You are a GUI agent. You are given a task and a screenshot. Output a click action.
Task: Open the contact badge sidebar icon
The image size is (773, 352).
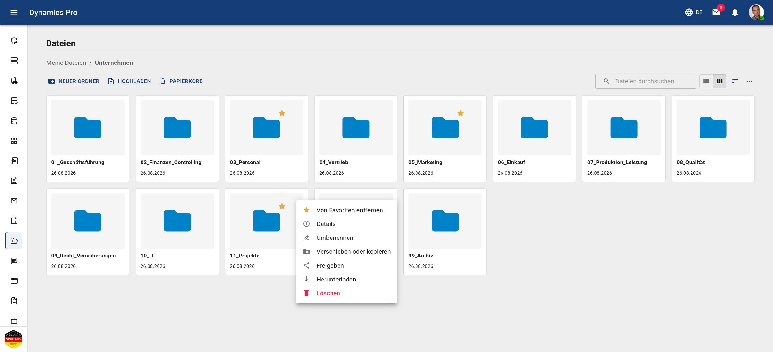14,181
